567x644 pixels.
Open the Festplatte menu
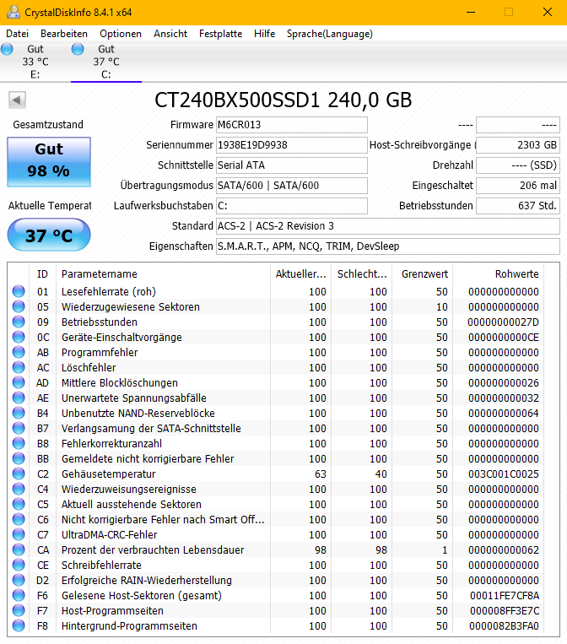221,34
